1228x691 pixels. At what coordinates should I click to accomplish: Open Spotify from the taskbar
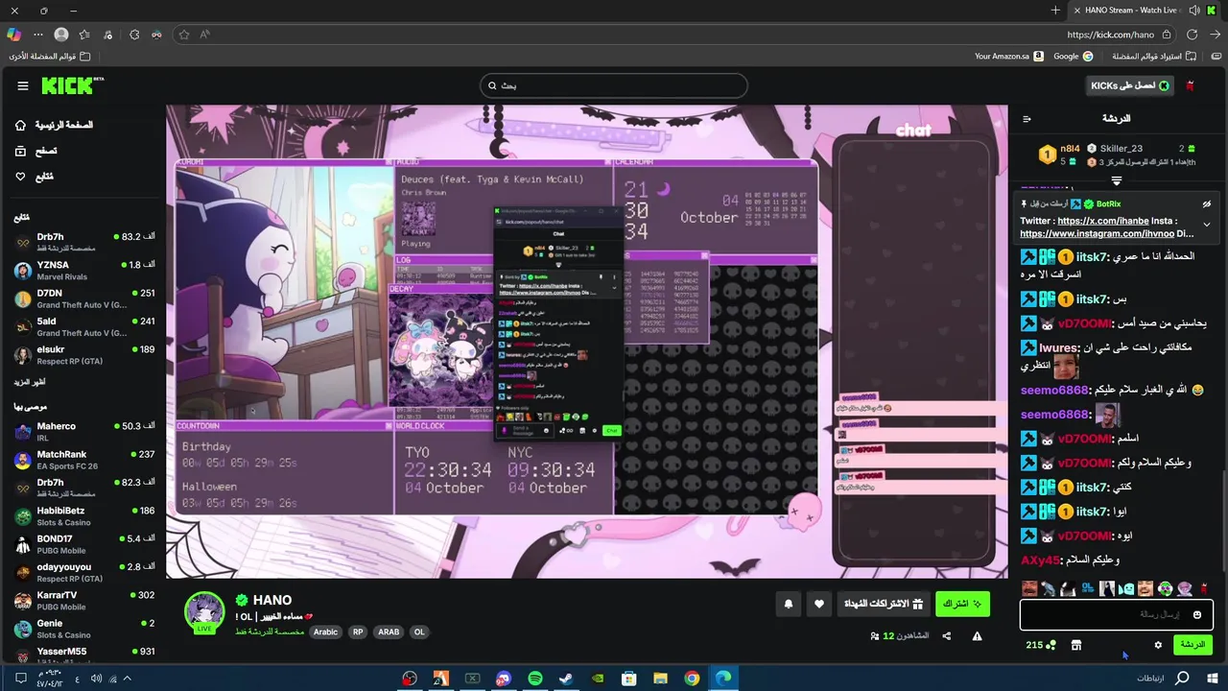pyautogui.click(x=535, y=679)
